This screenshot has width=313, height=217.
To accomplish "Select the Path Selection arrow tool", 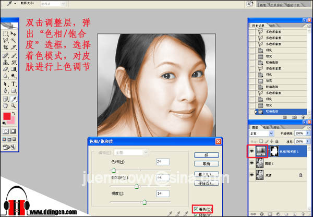I will 6,84.
